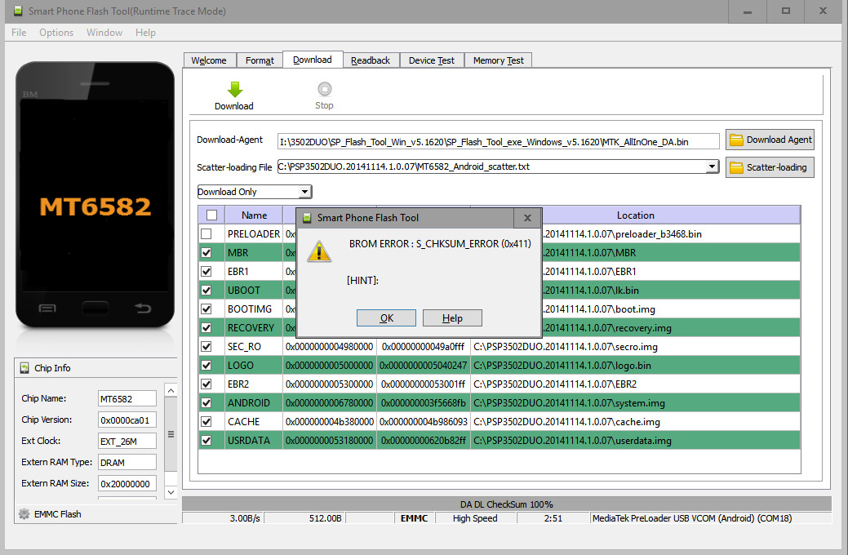This screenshot has width=848, height=555.
Task: Click the Download-Agent path input field
Action: [x=498, y=141]
